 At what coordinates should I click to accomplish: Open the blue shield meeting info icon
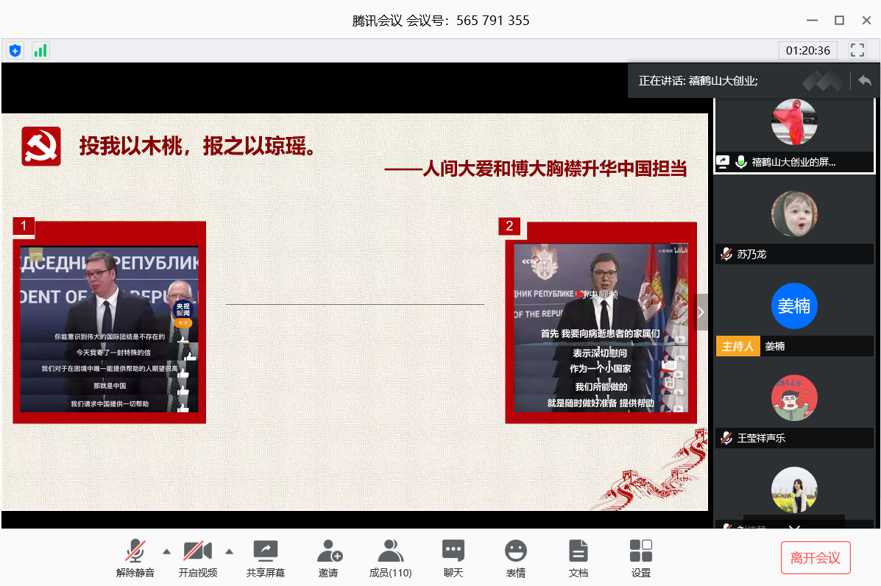click(15, 51)
